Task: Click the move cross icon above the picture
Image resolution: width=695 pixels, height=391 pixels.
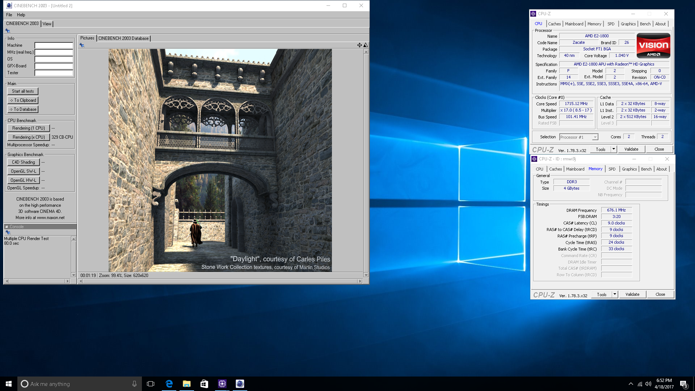Action: 359,45
